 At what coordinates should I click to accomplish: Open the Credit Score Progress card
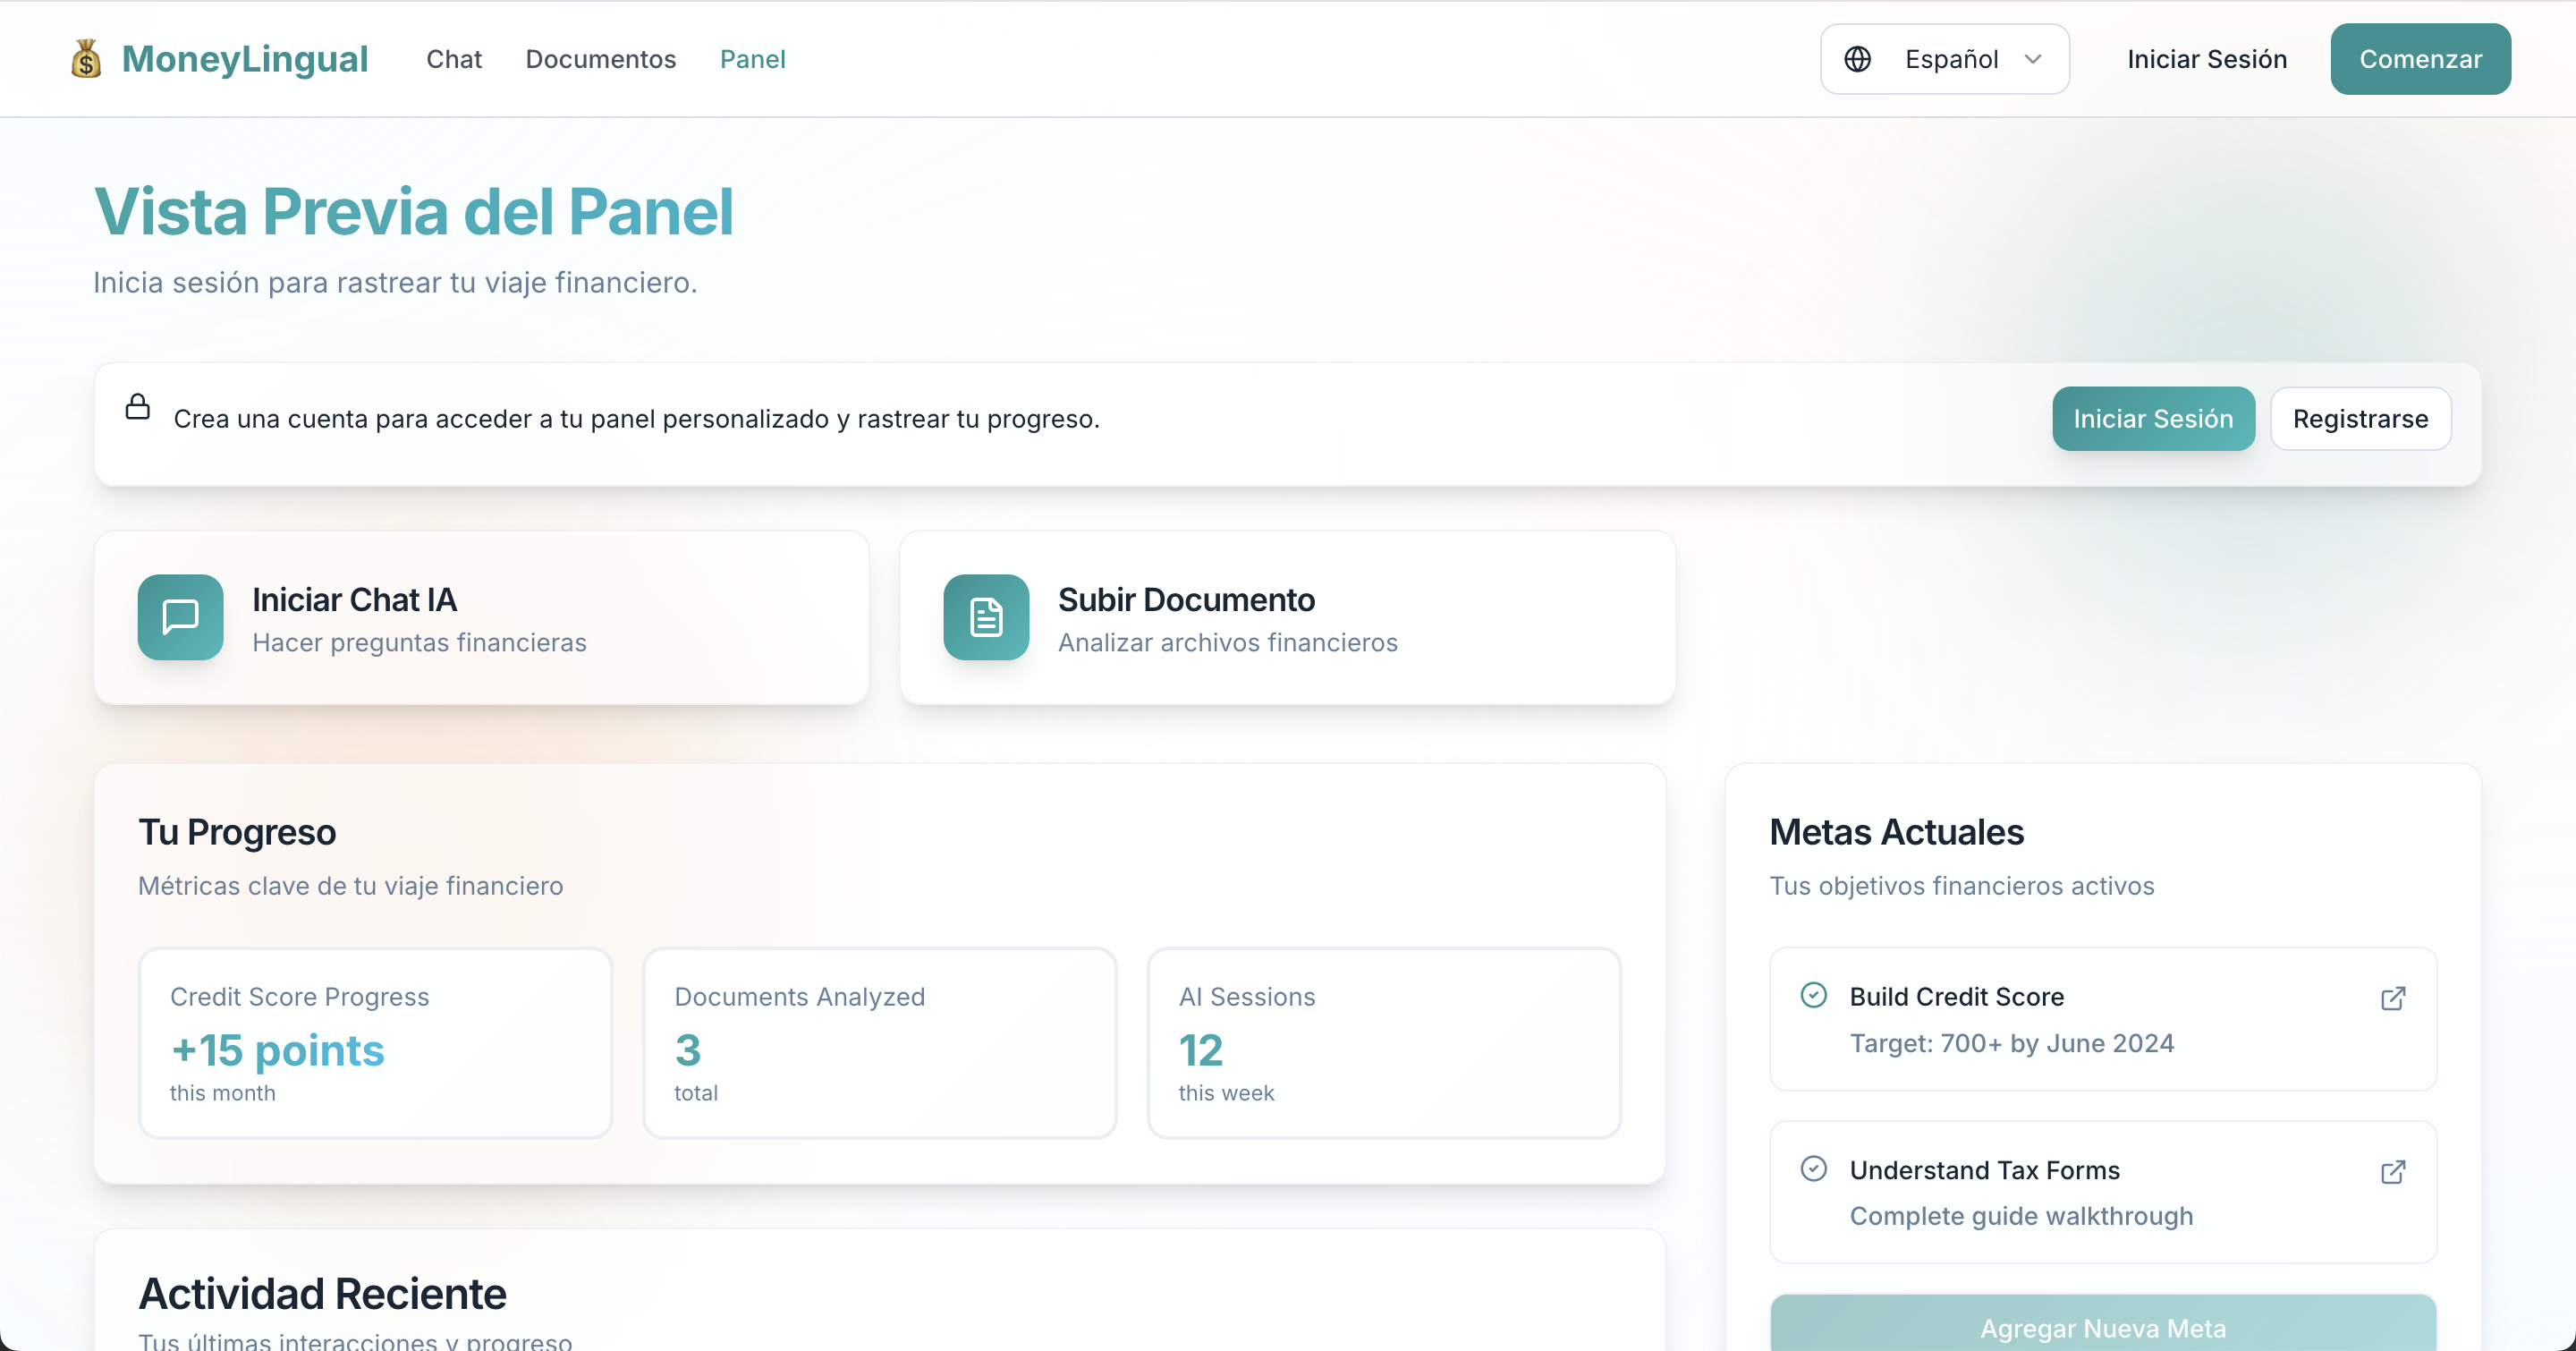tap(375, 1042)
